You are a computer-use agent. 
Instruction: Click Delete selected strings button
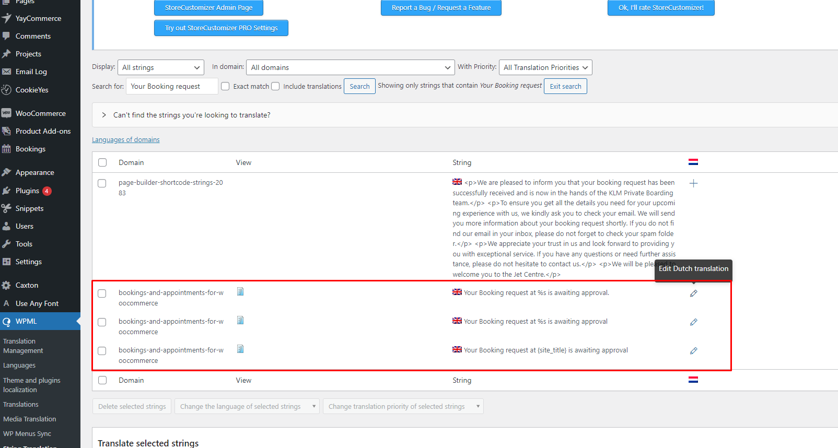132,406
